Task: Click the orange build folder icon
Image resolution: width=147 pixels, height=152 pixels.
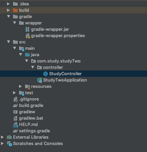Action: (x=15, y=10)
